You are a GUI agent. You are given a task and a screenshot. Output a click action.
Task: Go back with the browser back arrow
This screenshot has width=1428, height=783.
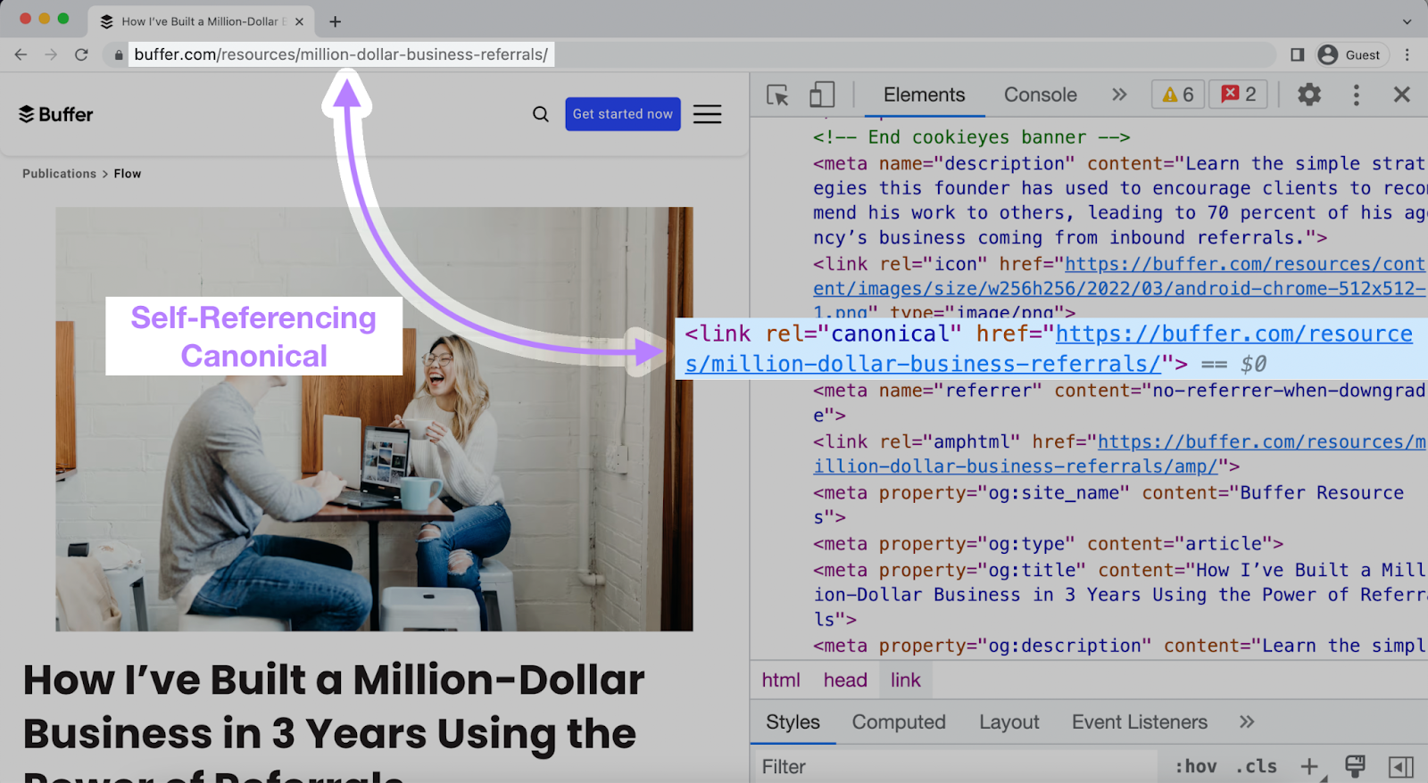[21, 54]
